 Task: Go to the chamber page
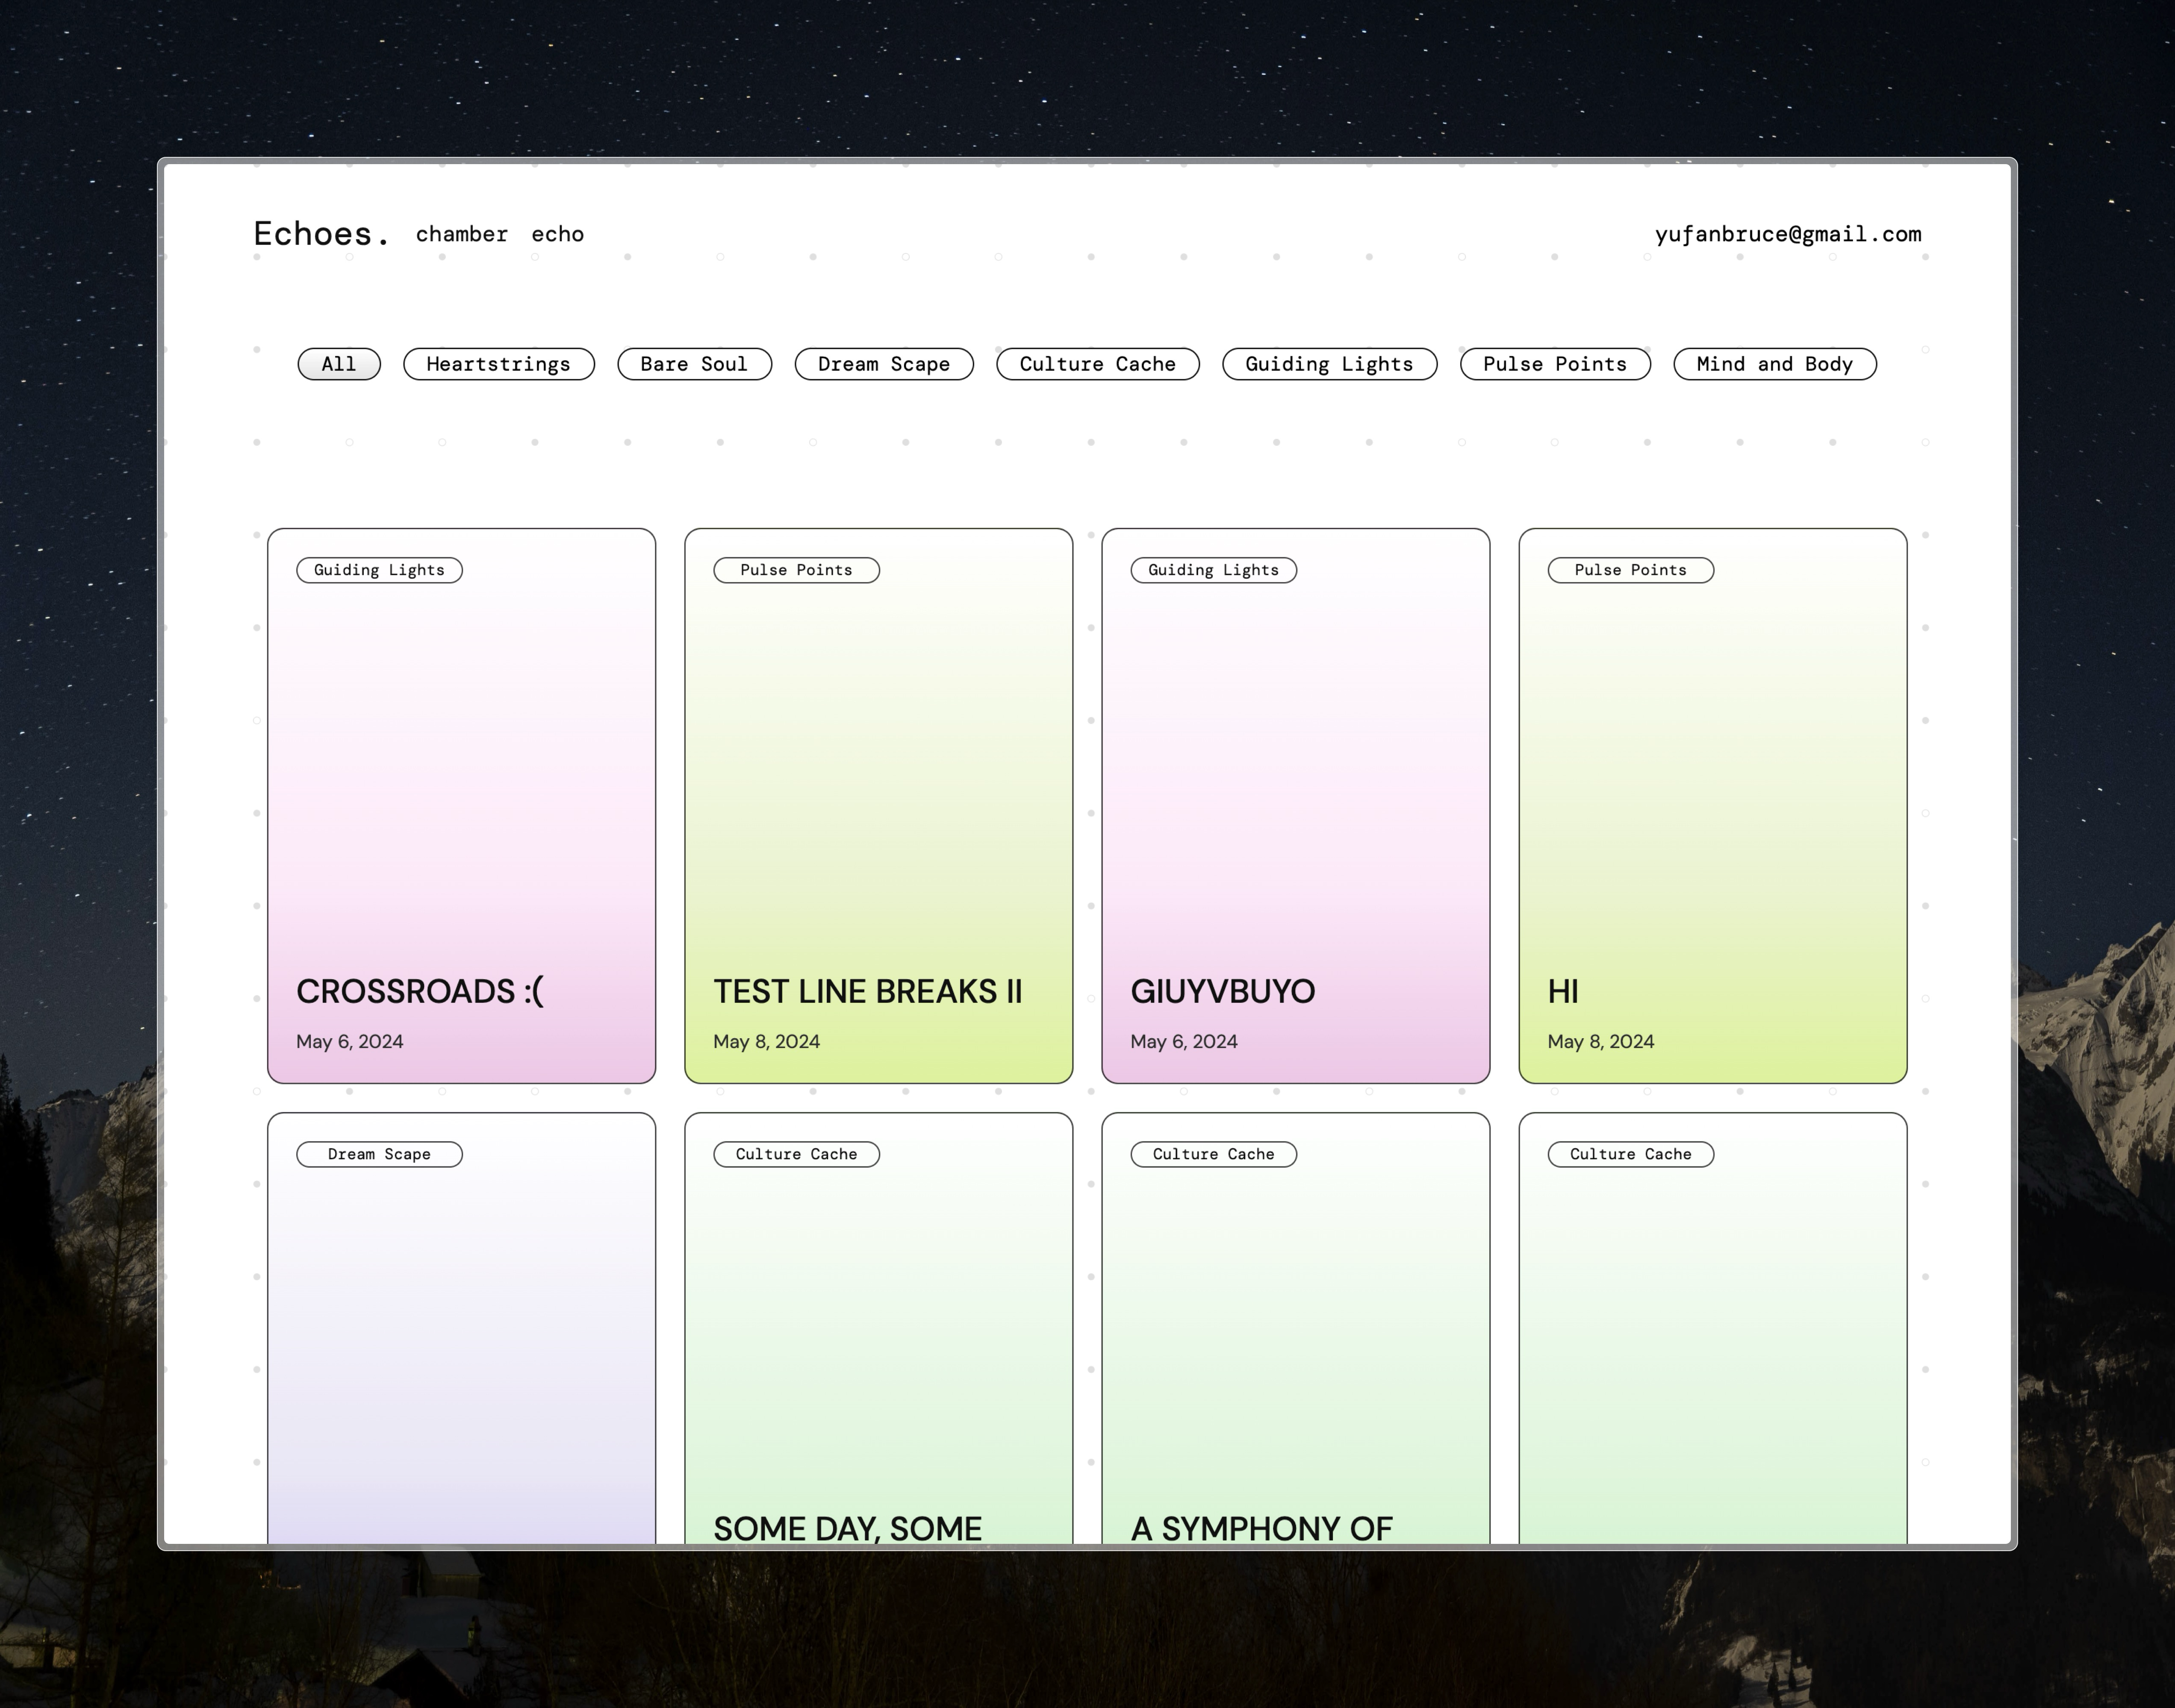point(462,234)
